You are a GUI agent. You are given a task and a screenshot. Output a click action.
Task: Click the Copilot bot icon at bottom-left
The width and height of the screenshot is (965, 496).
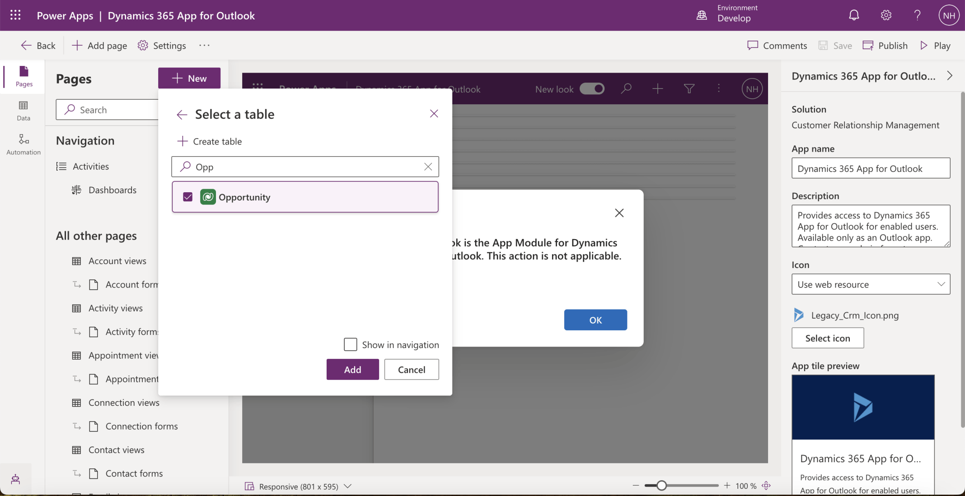tap(15, 479)
